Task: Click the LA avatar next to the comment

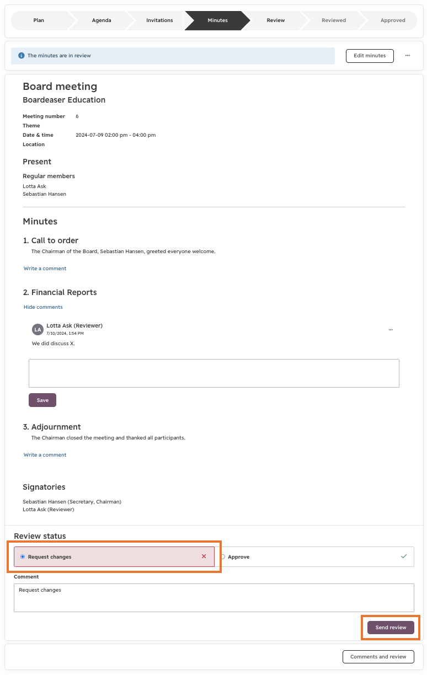Action: coord(38,330)
